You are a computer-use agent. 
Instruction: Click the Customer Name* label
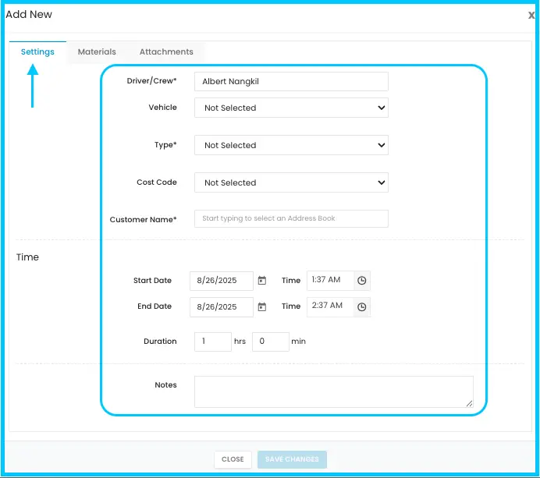(x=144, y=220)
